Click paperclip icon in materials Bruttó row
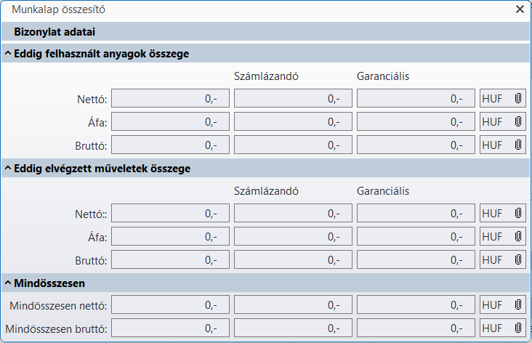 [518, 145]
